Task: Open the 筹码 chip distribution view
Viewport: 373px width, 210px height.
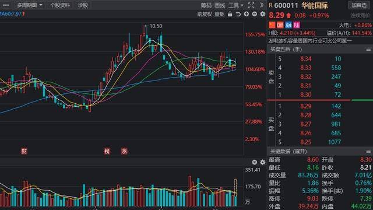Action: click(x=206, y=5)
